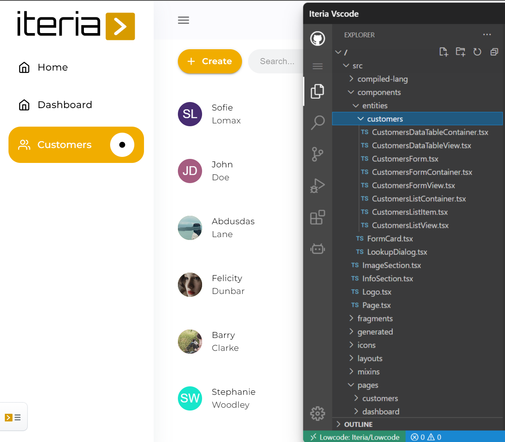Open the Manage gear icon

[317, 413]
